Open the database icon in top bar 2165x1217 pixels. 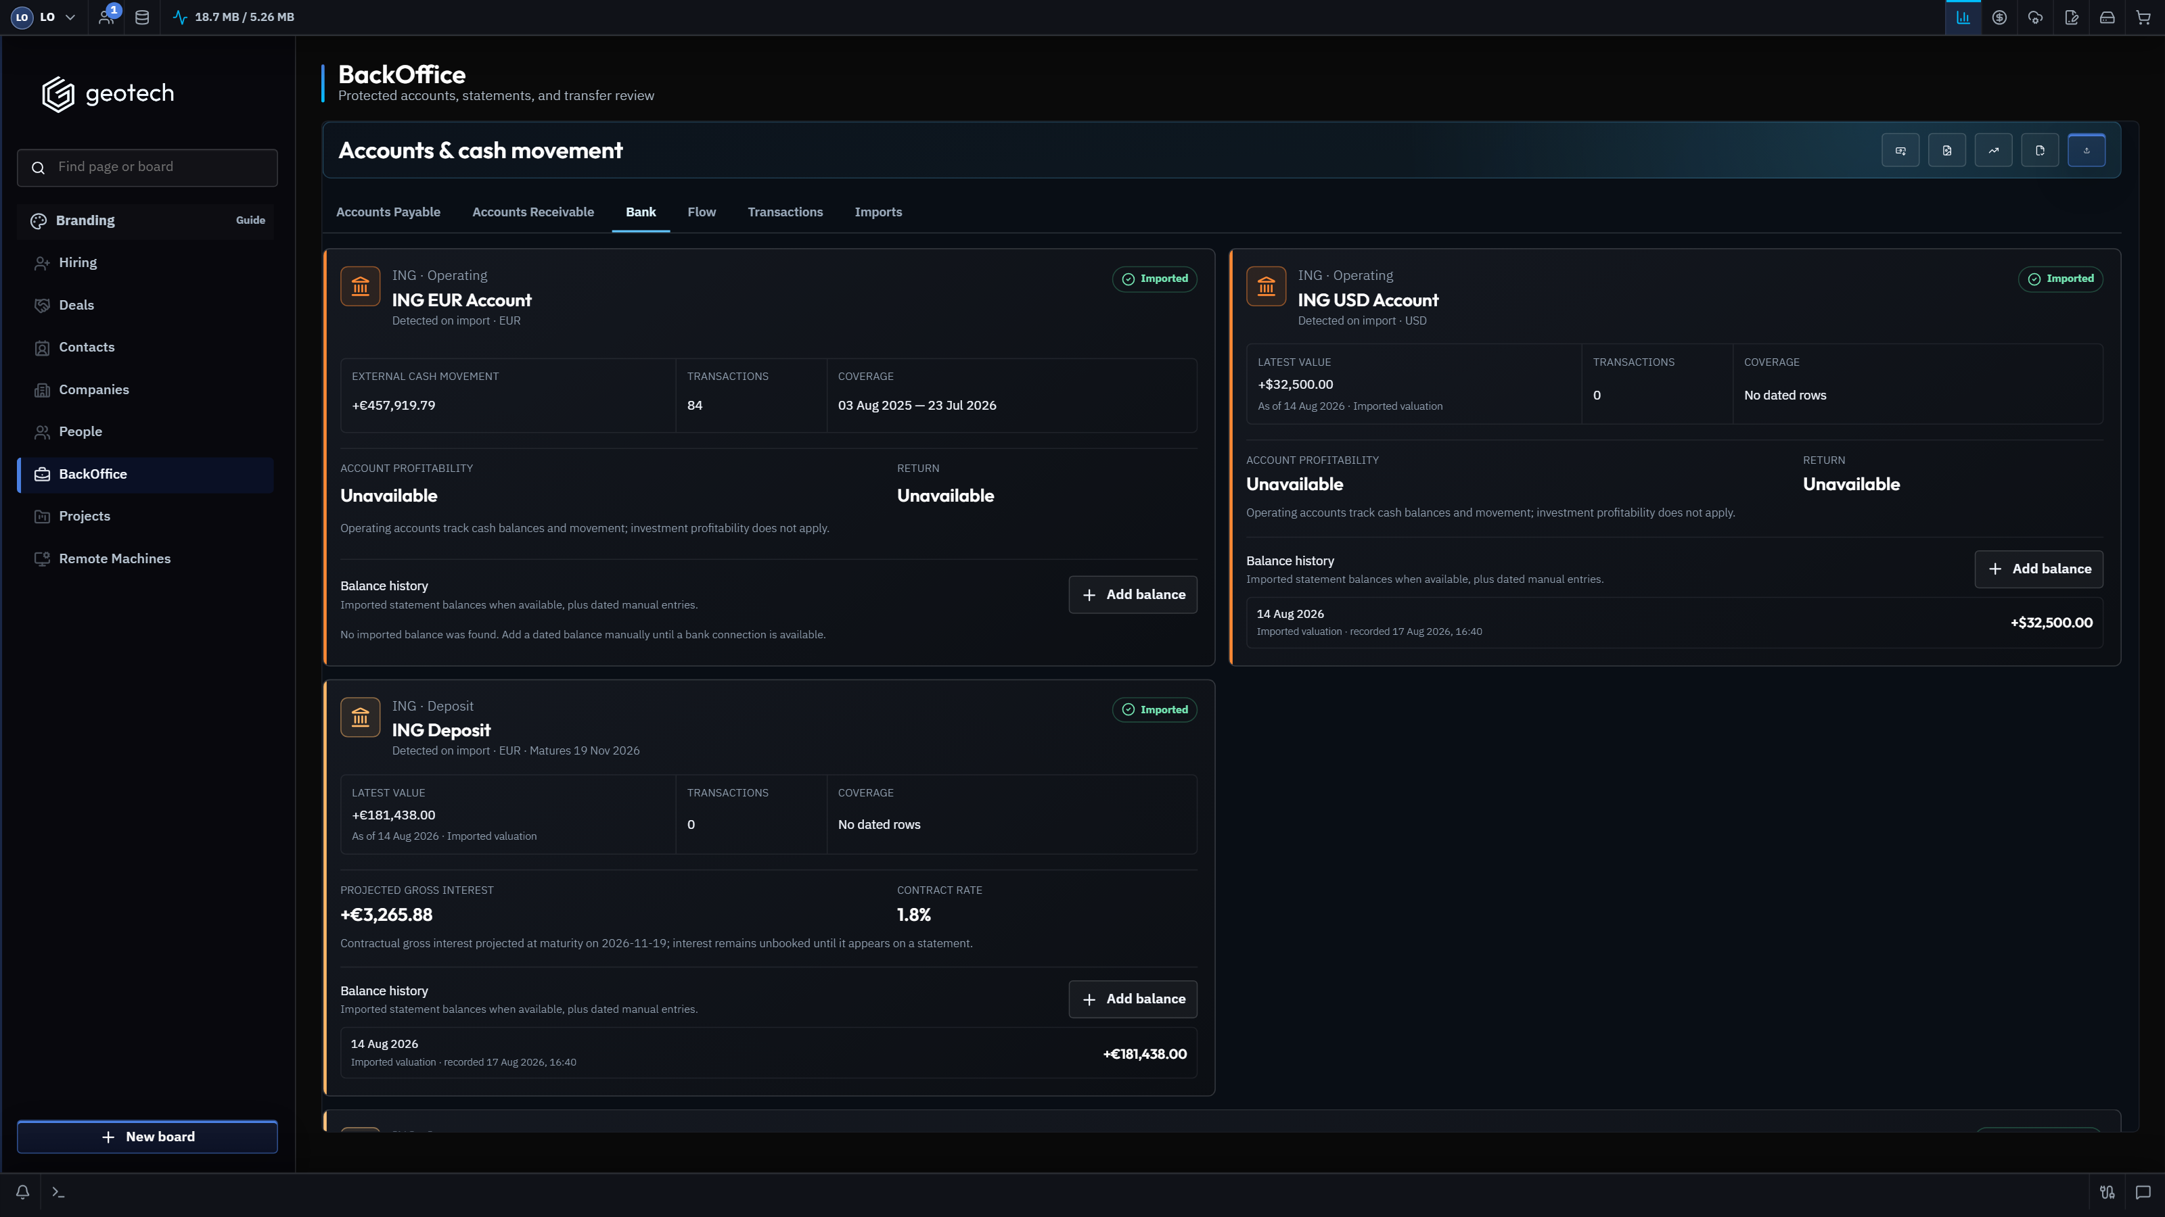142,17
